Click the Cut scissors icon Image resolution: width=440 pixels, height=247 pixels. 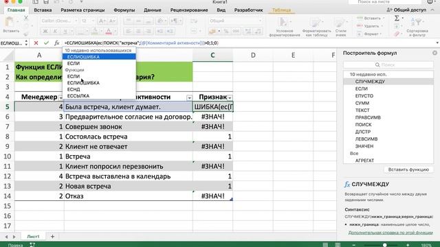26,19
